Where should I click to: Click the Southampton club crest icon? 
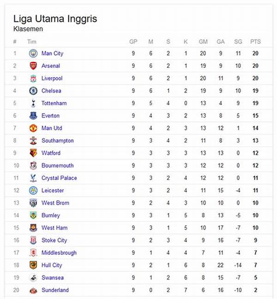[33, 141]
